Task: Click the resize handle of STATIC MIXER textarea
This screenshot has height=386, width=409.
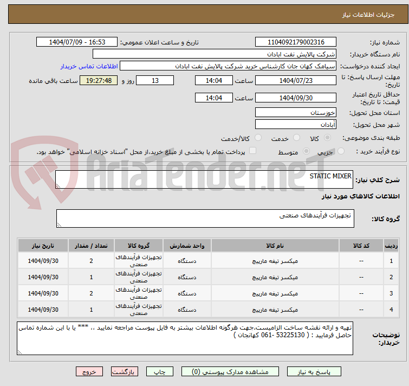Action: [58, 186]
